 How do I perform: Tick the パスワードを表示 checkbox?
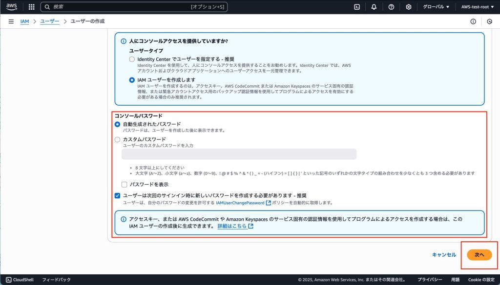coord(125,185)
